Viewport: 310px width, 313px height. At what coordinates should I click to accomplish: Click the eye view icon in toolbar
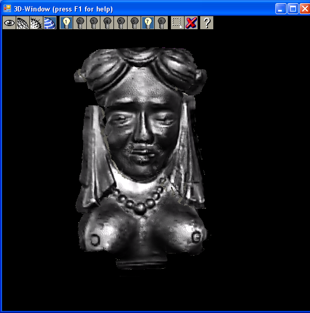[9, 23]
